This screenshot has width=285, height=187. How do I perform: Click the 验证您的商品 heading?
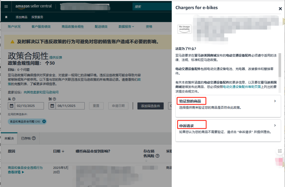(x=190, y=101)
